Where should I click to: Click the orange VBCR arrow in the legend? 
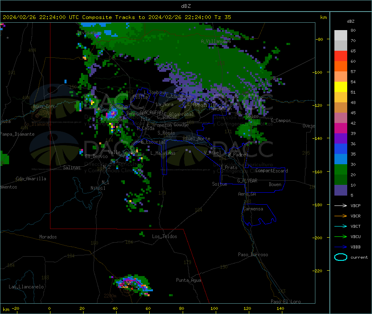point(341,216)
